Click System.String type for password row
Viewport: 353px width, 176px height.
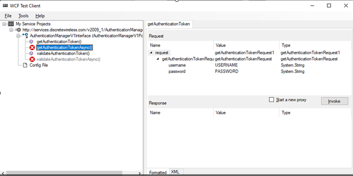coord(293,72)
